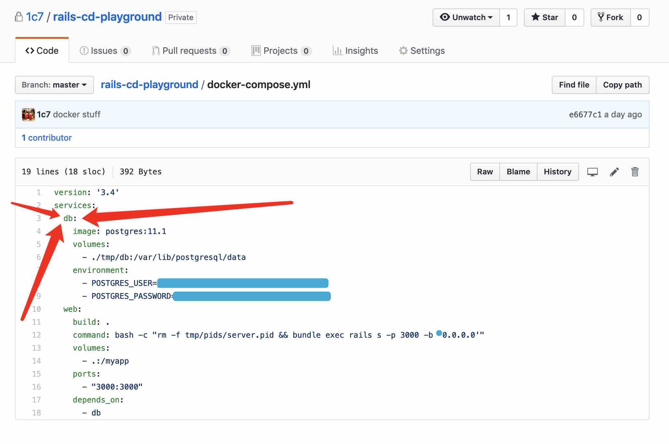Open repository Settings via the gear icon

403,51
